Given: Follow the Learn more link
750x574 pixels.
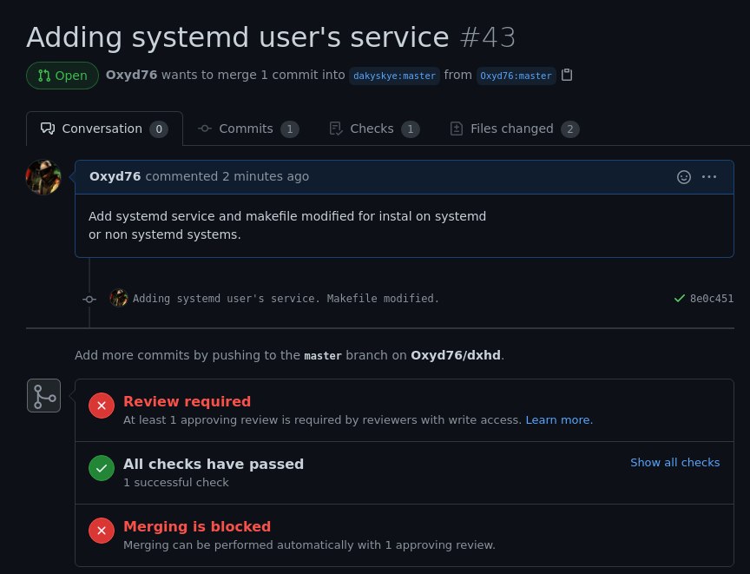Looking at the screenshot, I should click(559, 420).
